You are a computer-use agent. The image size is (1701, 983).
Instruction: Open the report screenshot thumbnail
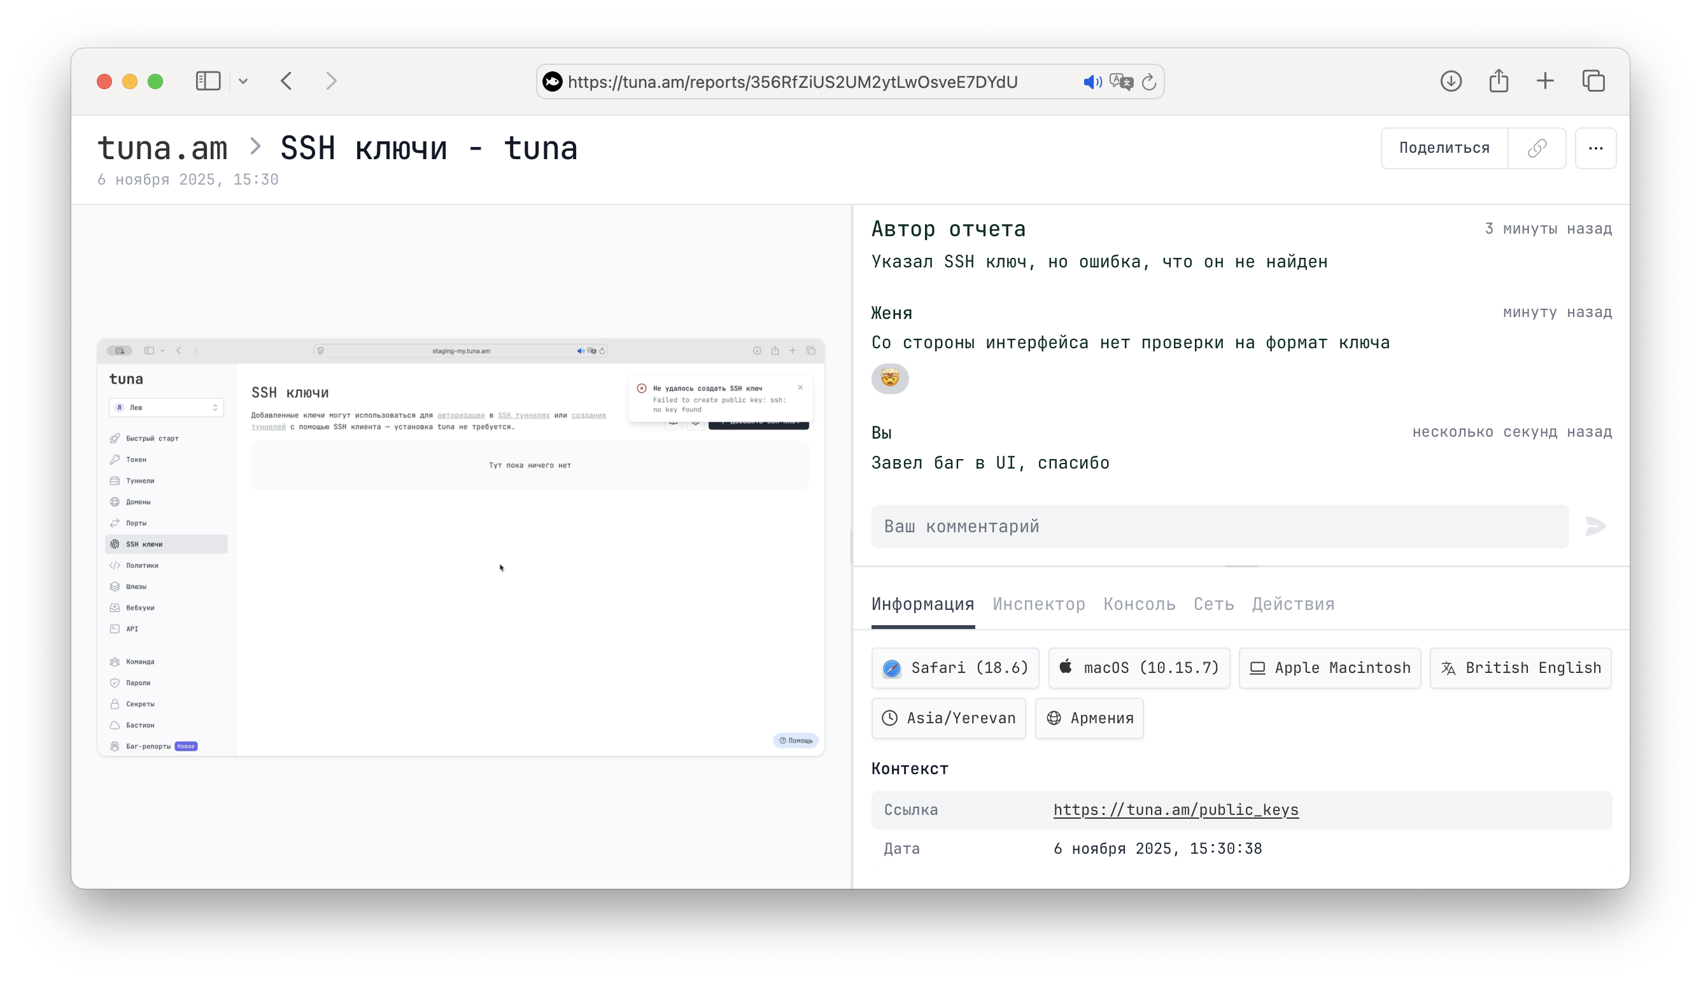coord(460,547)
